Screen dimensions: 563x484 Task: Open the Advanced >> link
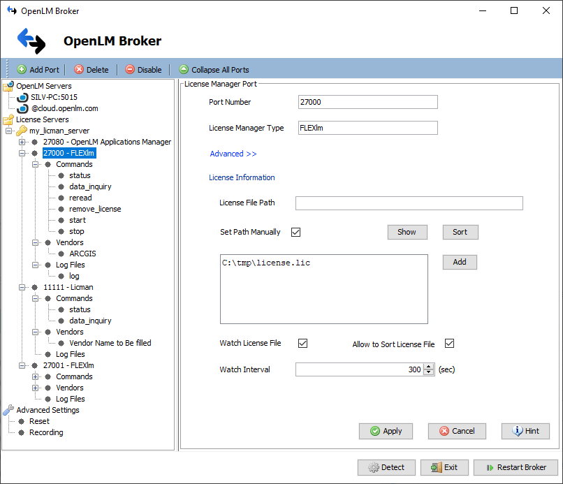pyautogui.click(x=233, y=154)
